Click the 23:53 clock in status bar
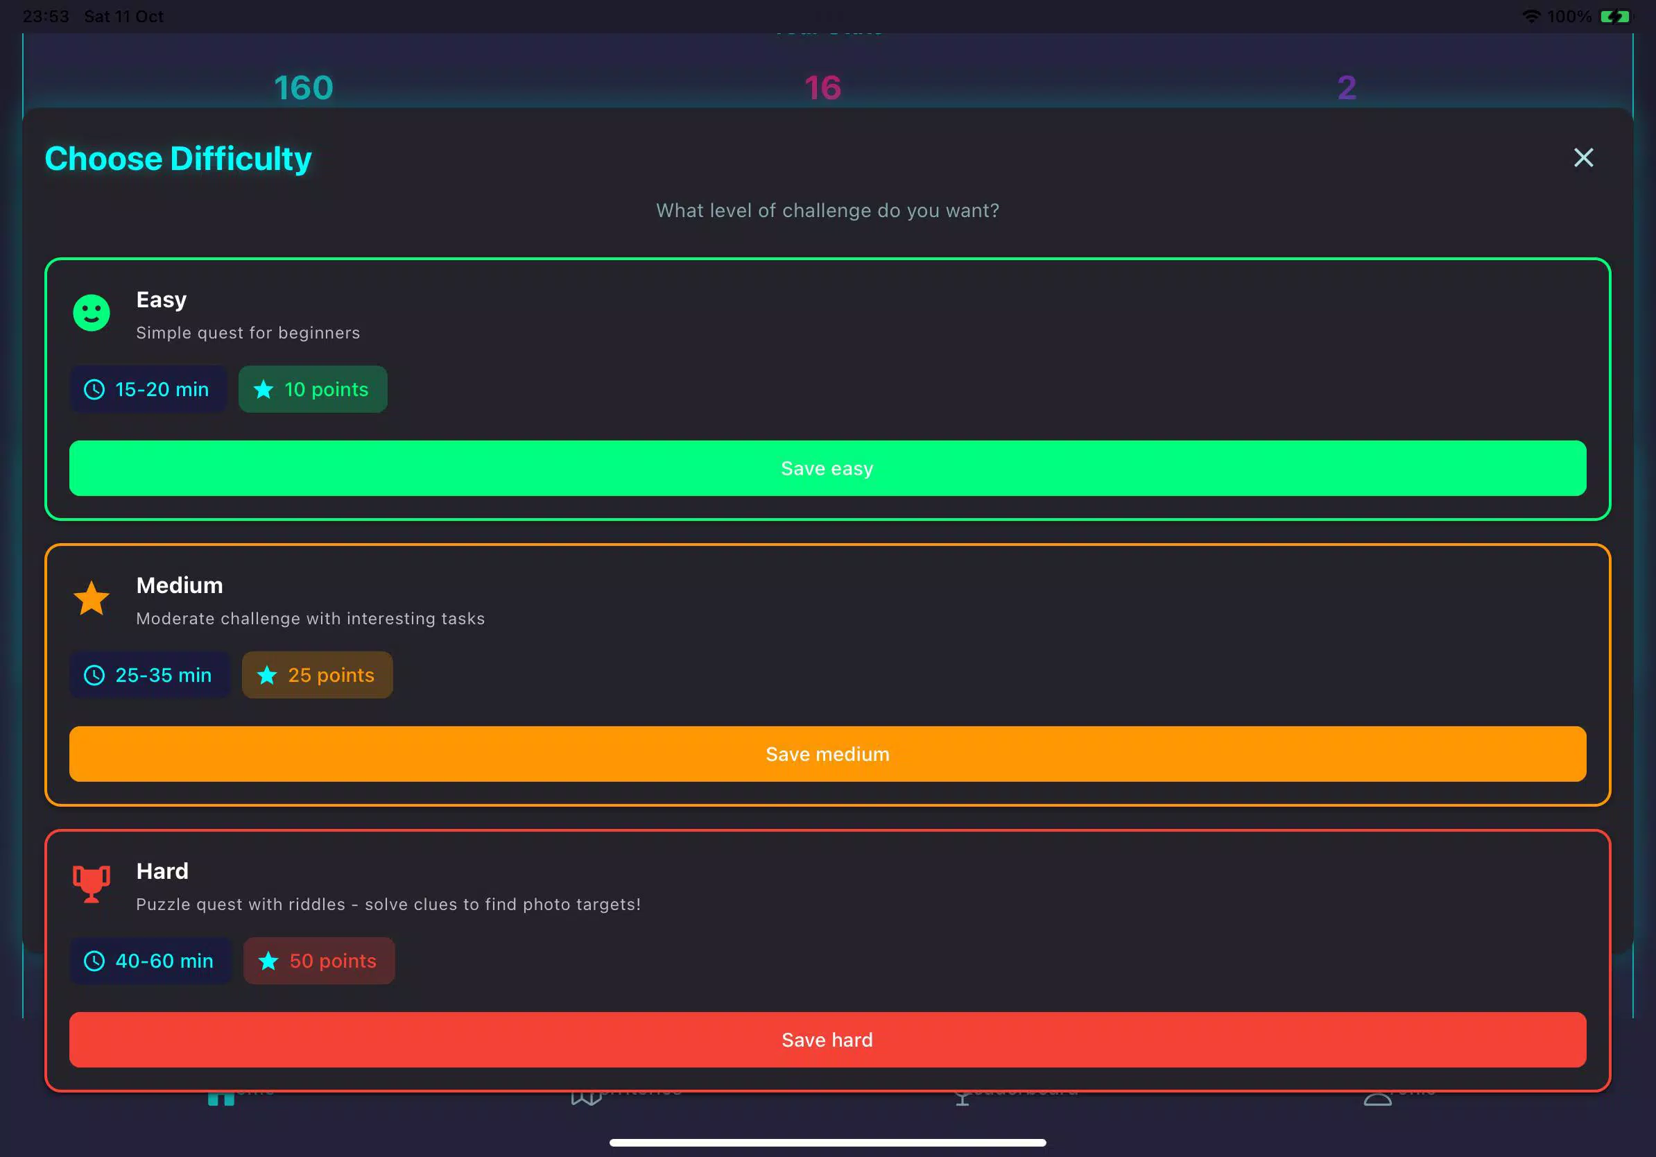The height and width of the screenshot is (1157, 1656). (46, 16)
